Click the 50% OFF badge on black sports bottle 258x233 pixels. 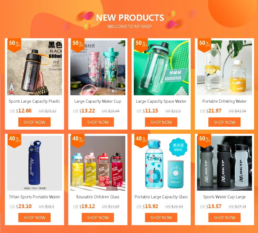pos(15,45)
